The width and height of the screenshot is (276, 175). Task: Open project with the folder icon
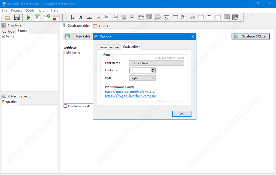click(x=7, y=17)
